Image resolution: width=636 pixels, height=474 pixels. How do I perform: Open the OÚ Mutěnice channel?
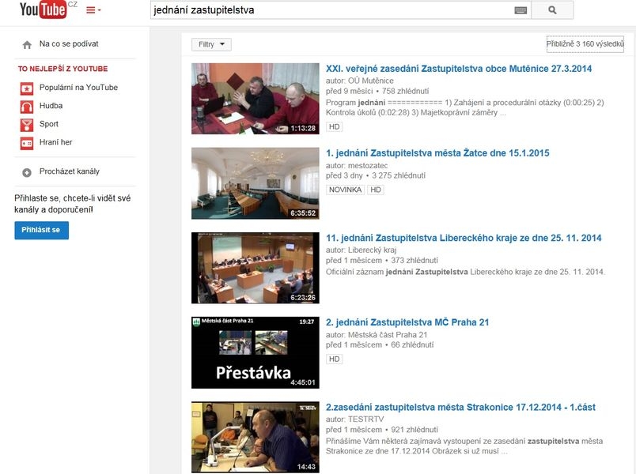click(x=370, y=81)
